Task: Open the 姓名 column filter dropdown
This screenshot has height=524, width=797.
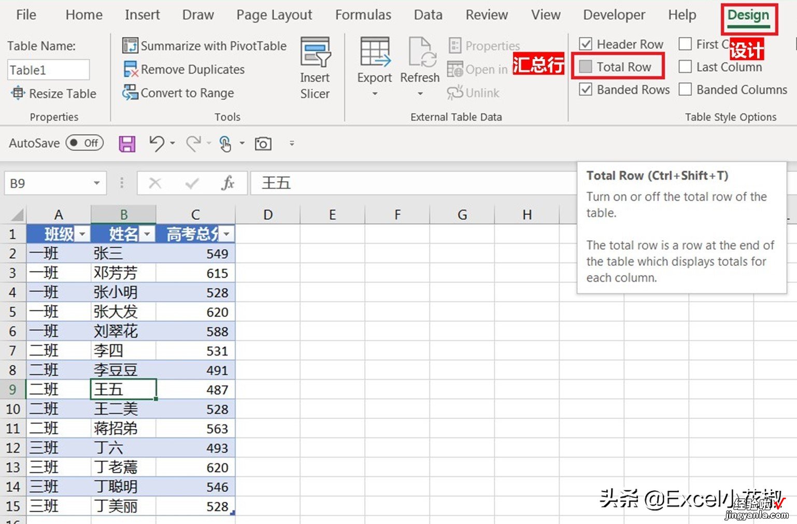Action: [x=148, y=234]
